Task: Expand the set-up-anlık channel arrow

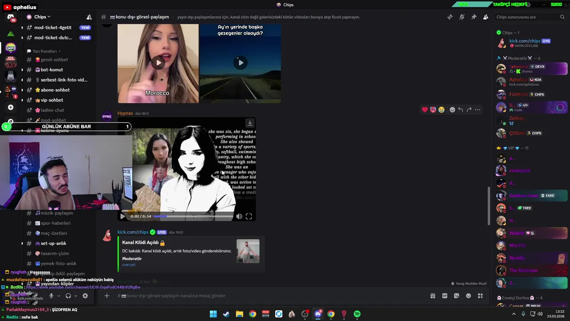Action: [x=22, y=243]
